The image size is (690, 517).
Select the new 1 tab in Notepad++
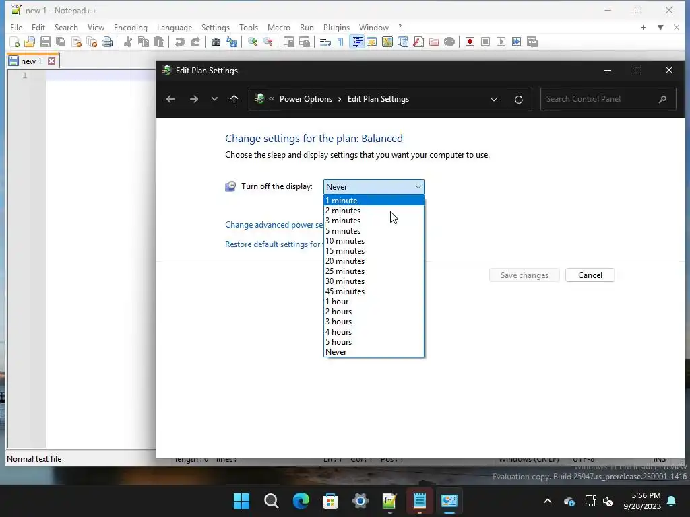coord(33,61)
